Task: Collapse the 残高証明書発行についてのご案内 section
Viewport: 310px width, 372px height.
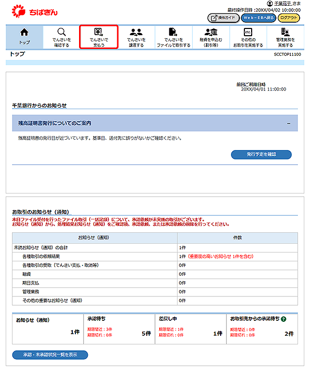Action: (x=289, y=123)
